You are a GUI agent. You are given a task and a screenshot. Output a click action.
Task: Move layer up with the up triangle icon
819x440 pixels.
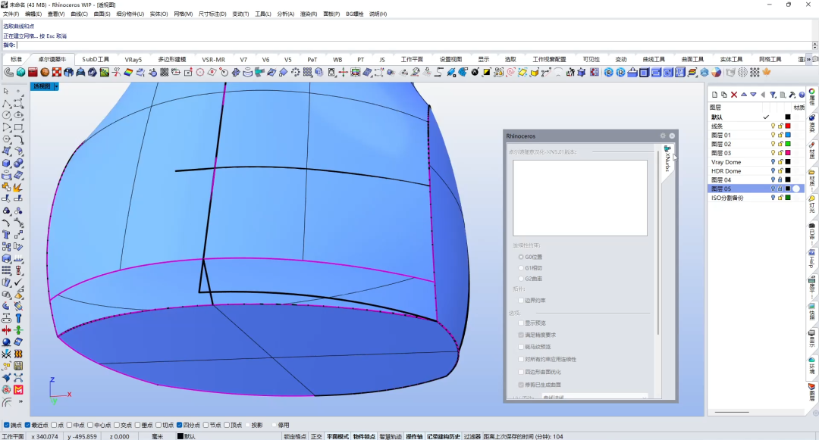click(744, 95)
